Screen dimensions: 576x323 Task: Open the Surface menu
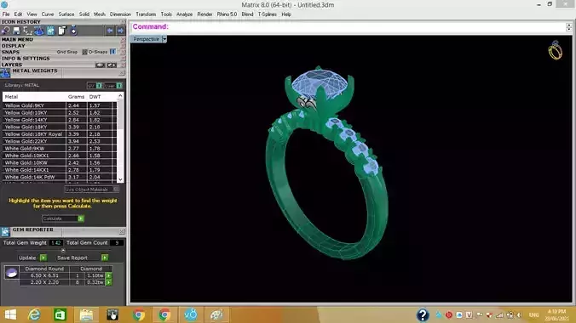click(x=66, y=14)
